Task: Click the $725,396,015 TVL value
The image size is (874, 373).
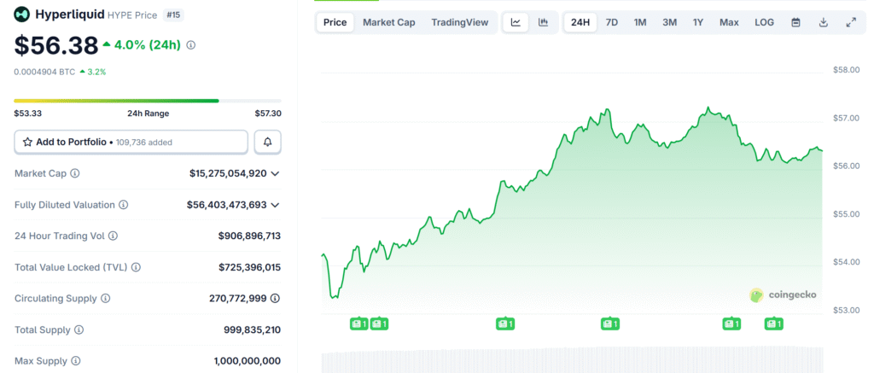Action: (249, 267)
